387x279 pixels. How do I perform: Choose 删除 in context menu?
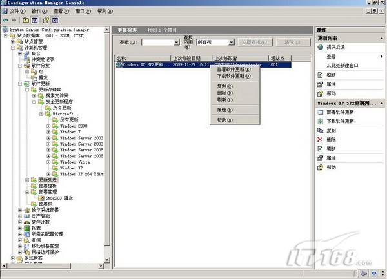(235, 93)
